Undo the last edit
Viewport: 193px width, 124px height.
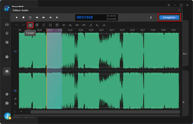point(17,25)
